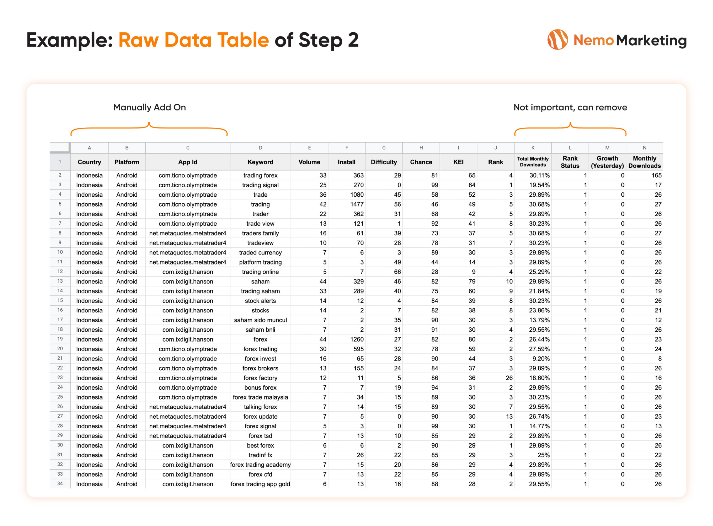
Task: Select column K header letter
Action: pyautogui.click(x=533, y=148)
